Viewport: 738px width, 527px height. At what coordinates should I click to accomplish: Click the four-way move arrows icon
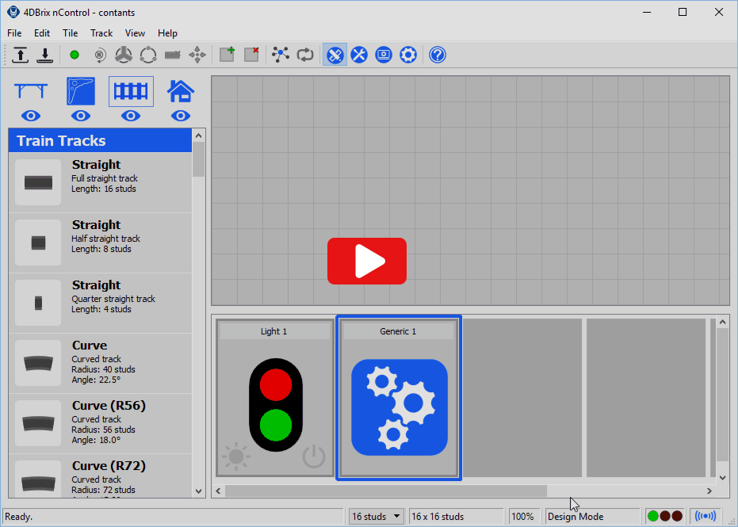197,55
